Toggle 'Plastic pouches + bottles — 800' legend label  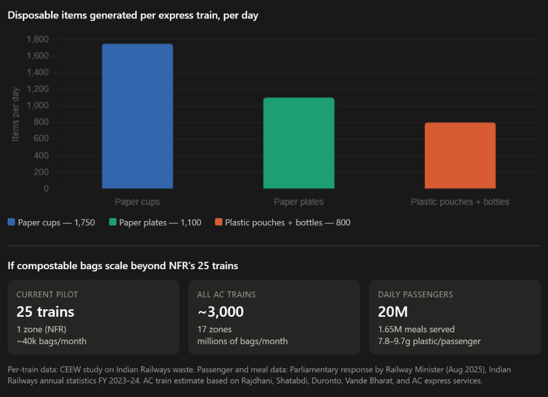coord(287,223)
